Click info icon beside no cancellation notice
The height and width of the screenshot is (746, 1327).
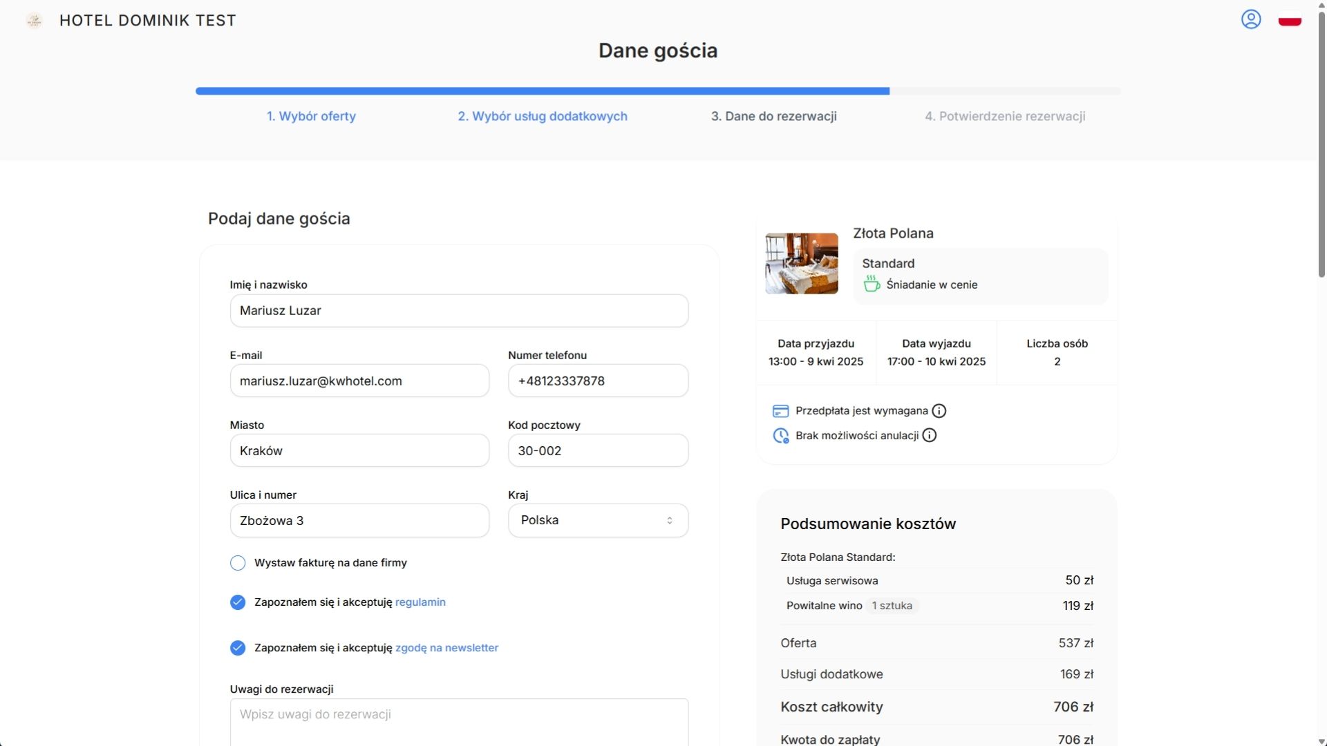tap(930, 435)
